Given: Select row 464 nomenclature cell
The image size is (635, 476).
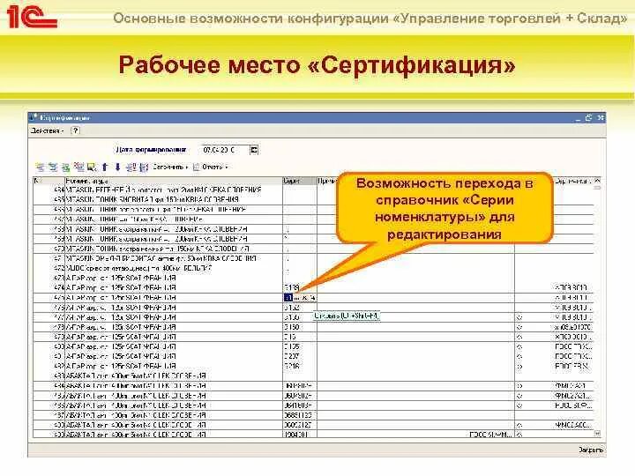Looking at the screenshot, I should pyautogui.click(x=174, y=190).
